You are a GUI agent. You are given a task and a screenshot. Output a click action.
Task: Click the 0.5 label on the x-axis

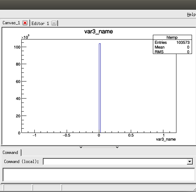click(131, 135)
